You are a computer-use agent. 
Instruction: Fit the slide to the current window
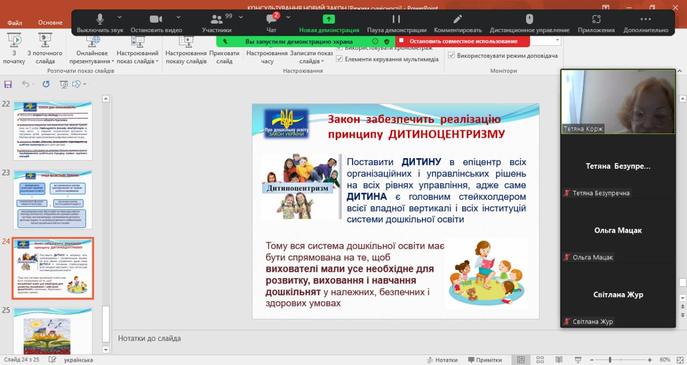click(x=679, y=360)
